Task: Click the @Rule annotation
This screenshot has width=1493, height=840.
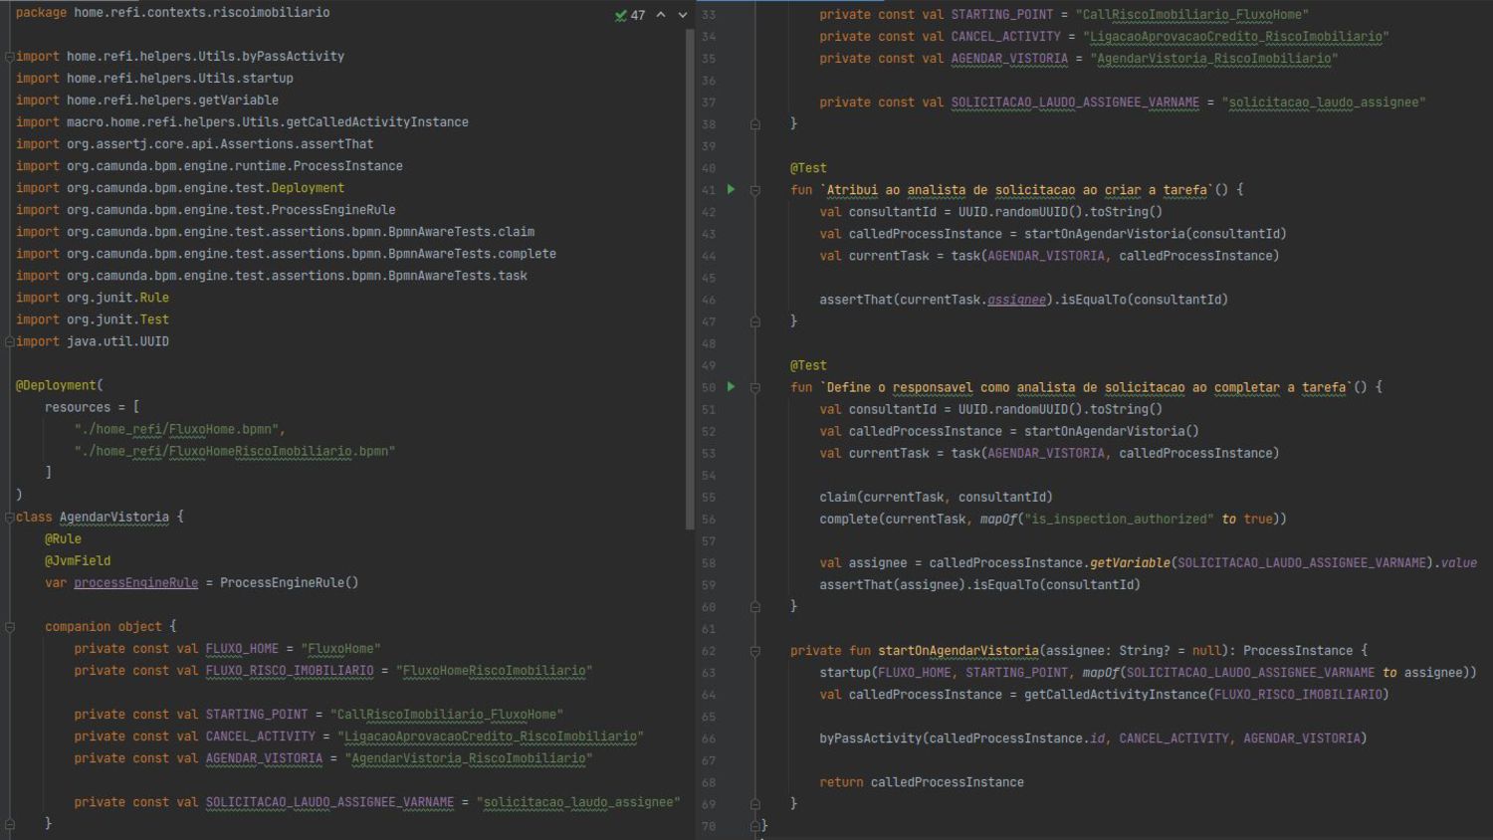Action: tap(63, 539)
